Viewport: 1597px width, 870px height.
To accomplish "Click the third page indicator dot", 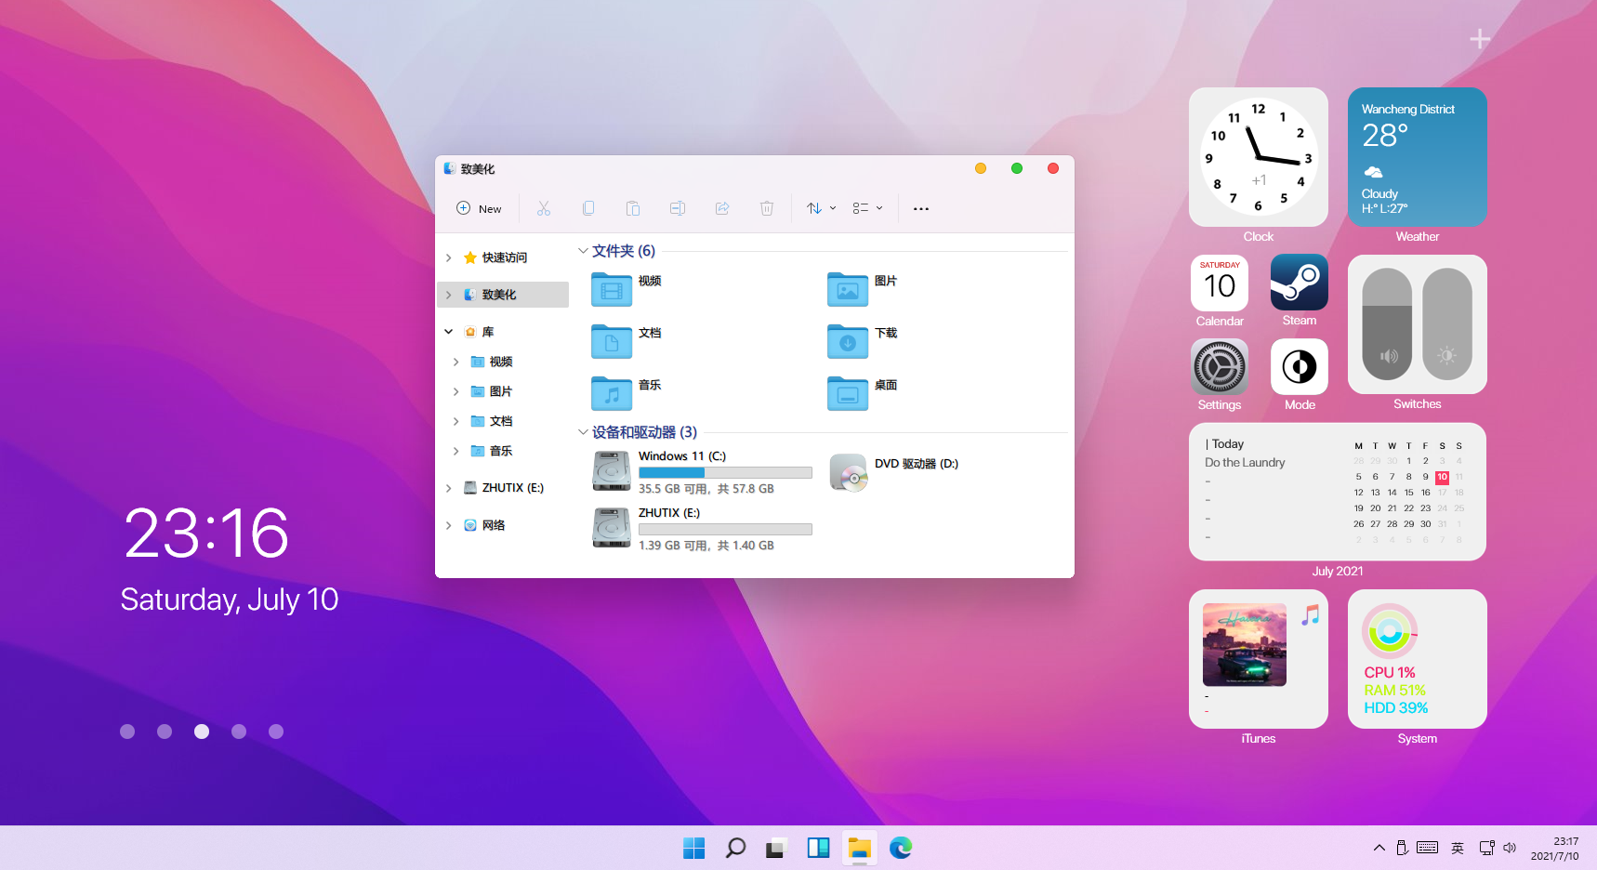I will click(202, 732).
